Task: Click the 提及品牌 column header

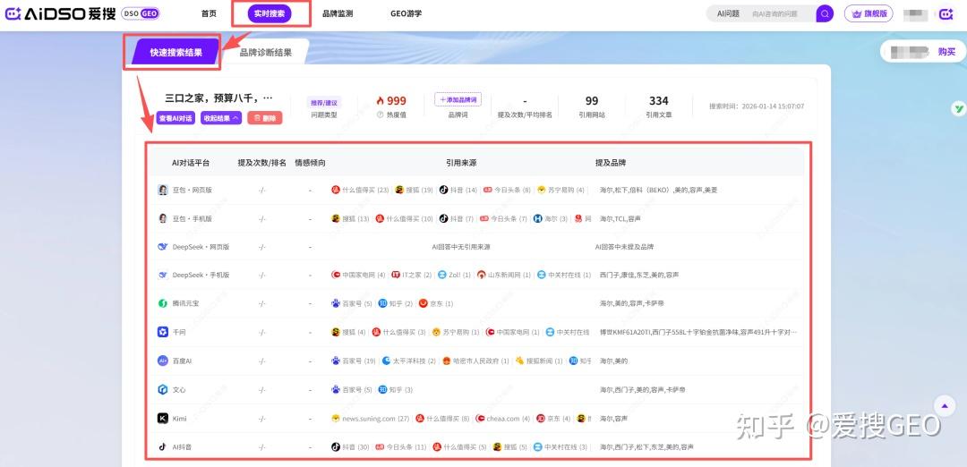Action: (611, 163)
